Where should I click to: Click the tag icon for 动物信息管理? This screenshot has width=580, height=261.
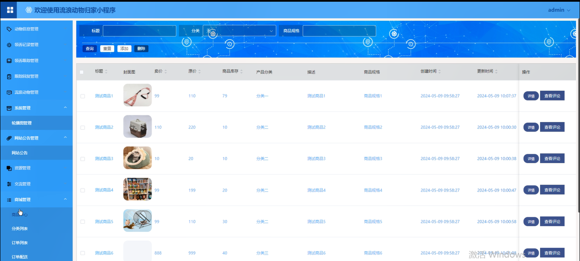pos(9,29)
